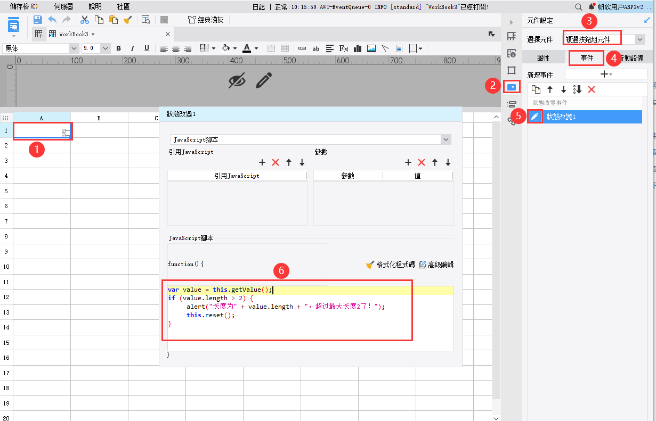Save the workbook with the floppy disk icon
This screenshot has height=421, width=656.
pos(37,20)
